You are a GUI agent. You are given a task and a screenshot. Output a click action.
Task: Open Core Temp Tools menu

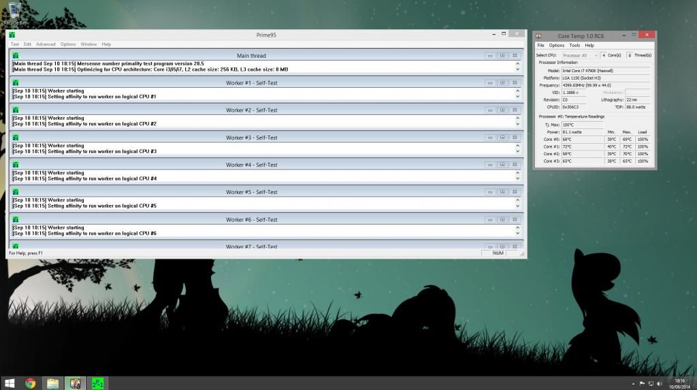coord(574,46)
